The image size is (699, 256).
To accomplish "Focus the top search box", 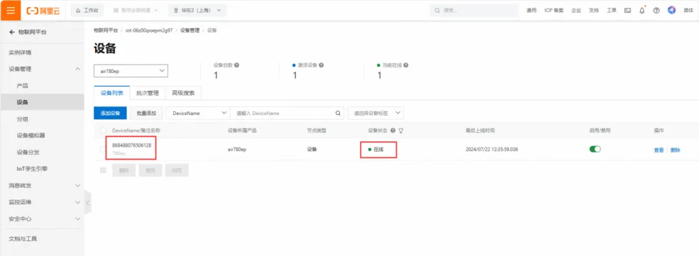I will (474, 10).
